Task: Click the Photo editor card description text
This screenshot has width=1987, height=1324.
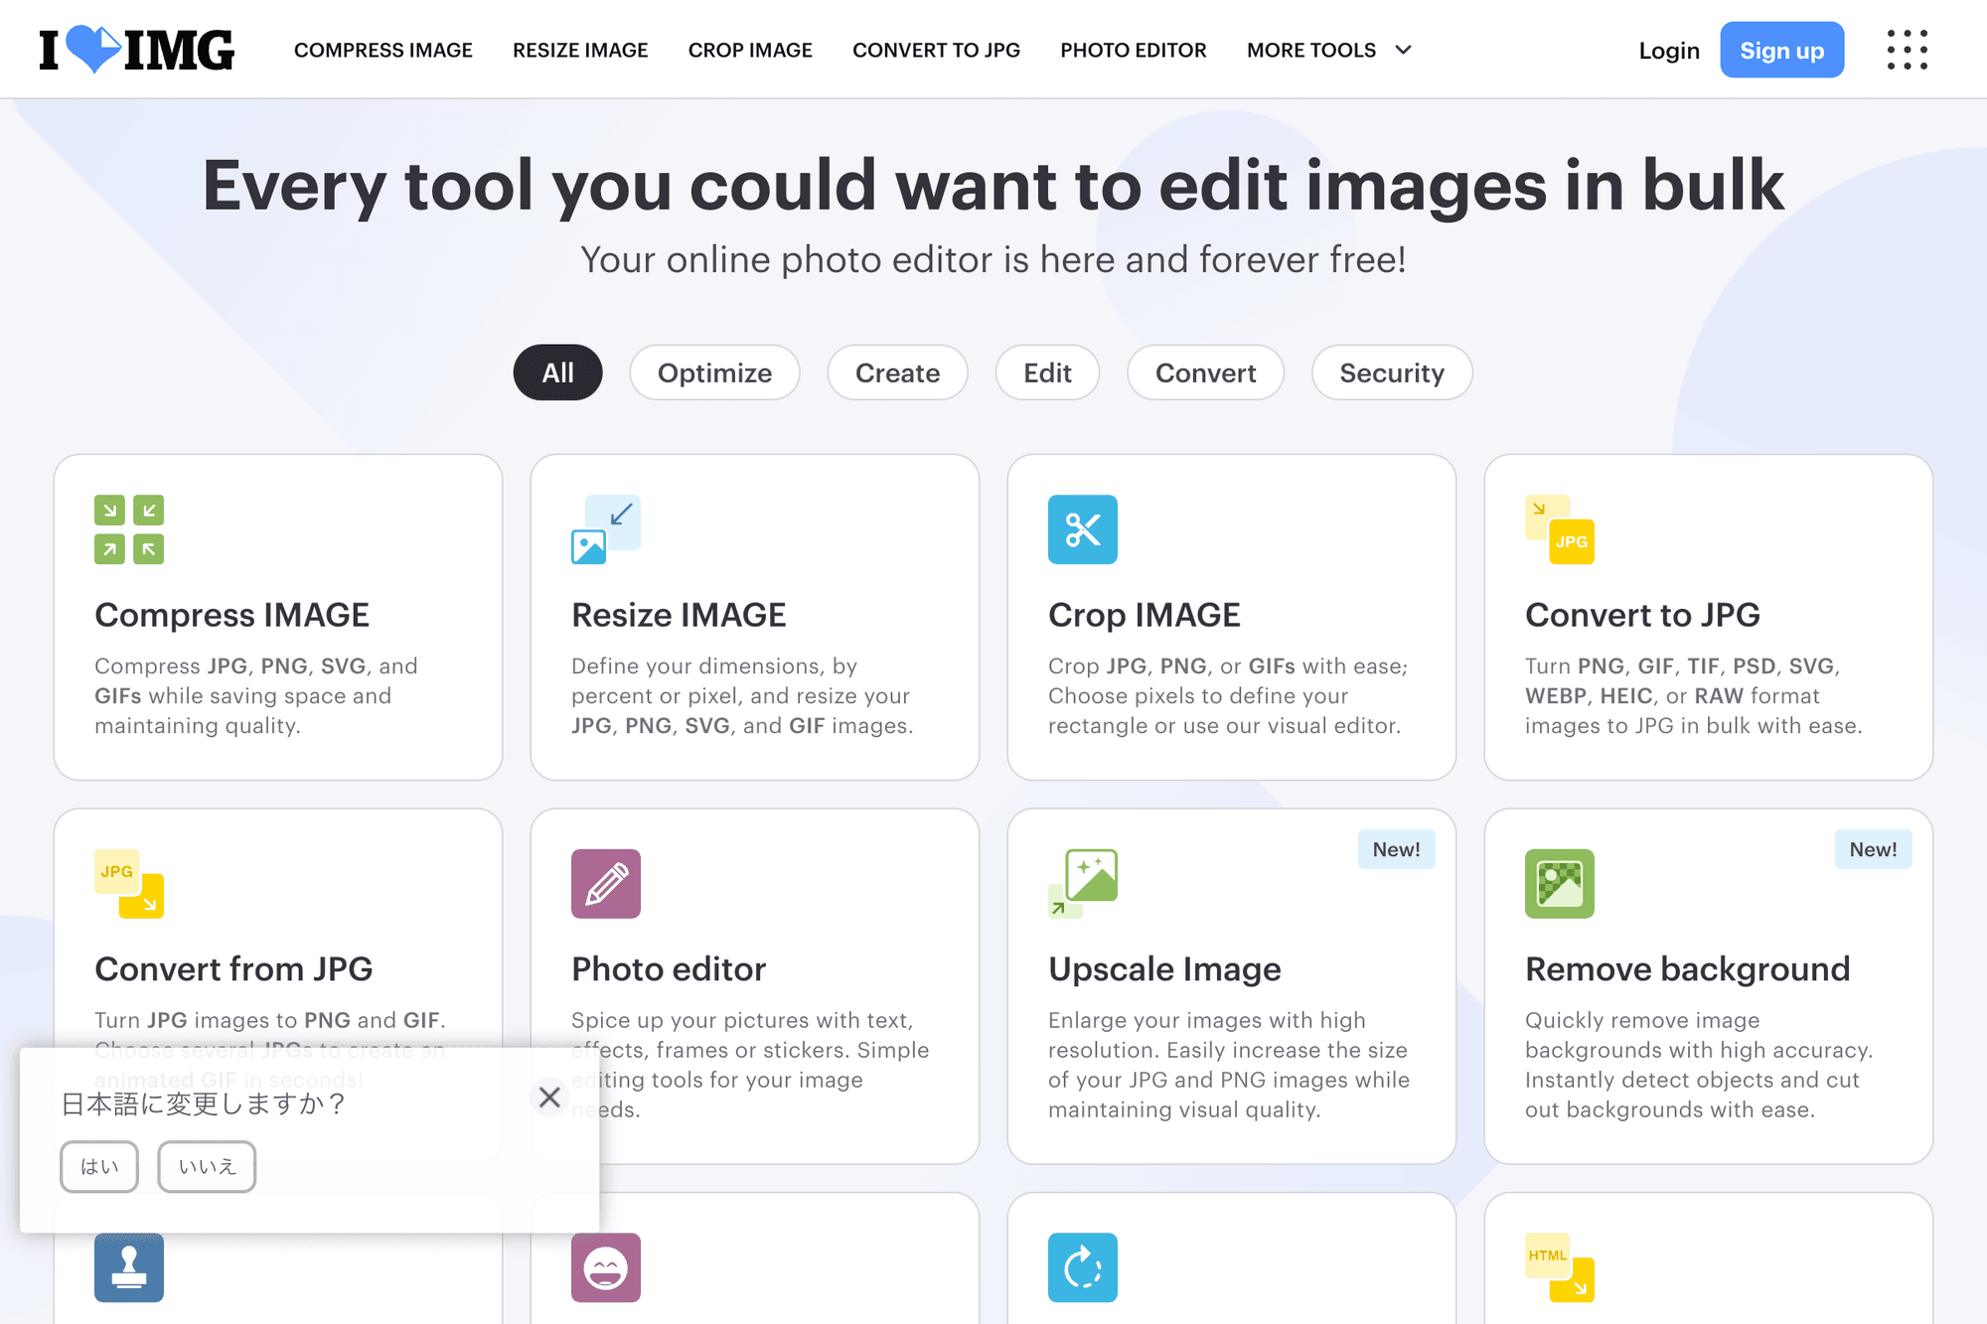Action: coord(750,1065)
